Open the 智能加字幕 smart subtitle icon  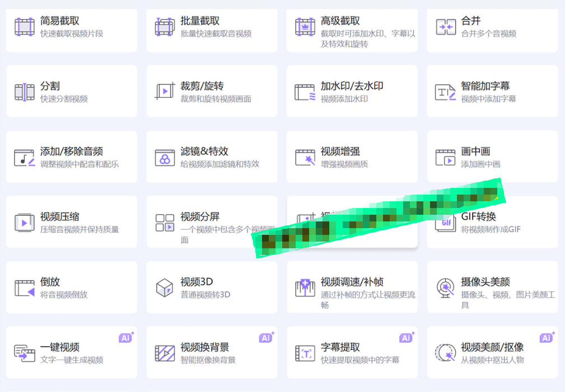445,92
